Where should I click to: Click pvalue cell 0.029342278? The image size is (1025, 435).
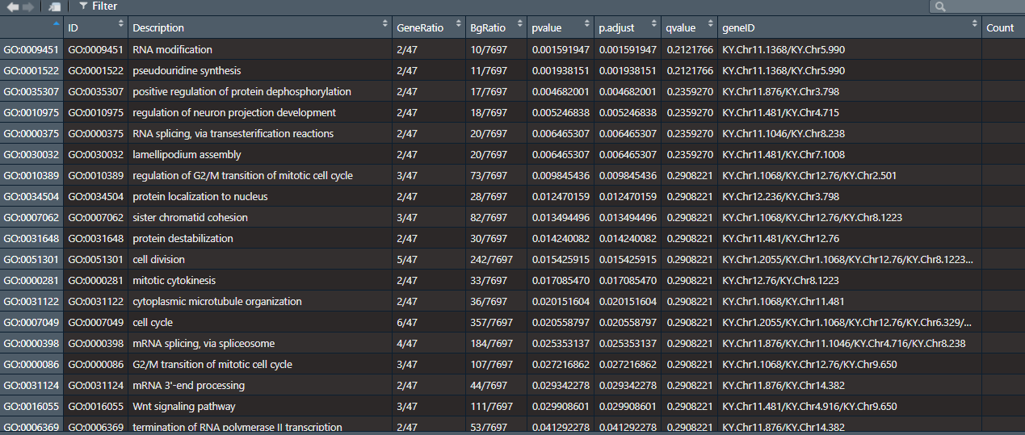(x=561, y=385)
